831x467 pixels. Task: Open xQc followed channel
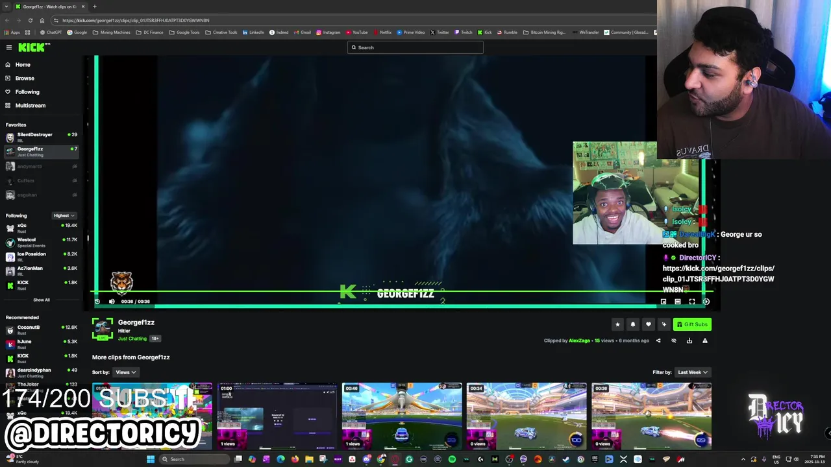[42, 228]
